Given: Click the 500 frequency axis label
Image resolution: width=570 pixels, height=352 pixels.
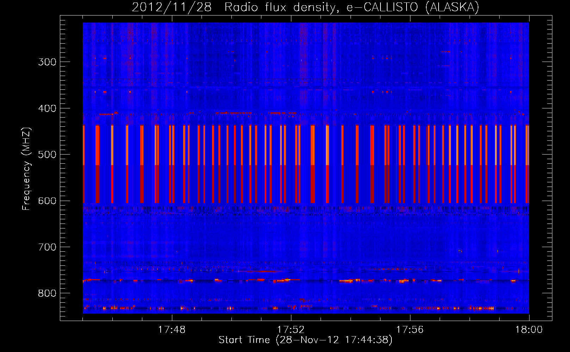Looking at the screenshot, I should (47, 155).
